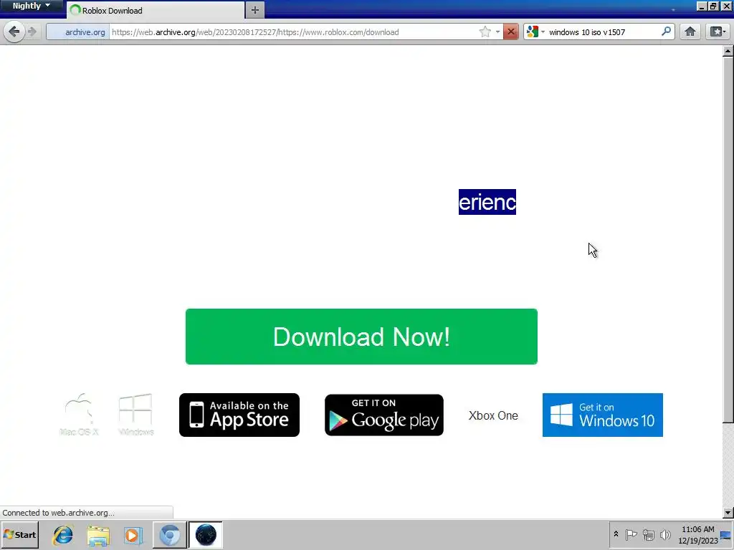
Task: Show hidden system tray icons
Action: point(616,534)
